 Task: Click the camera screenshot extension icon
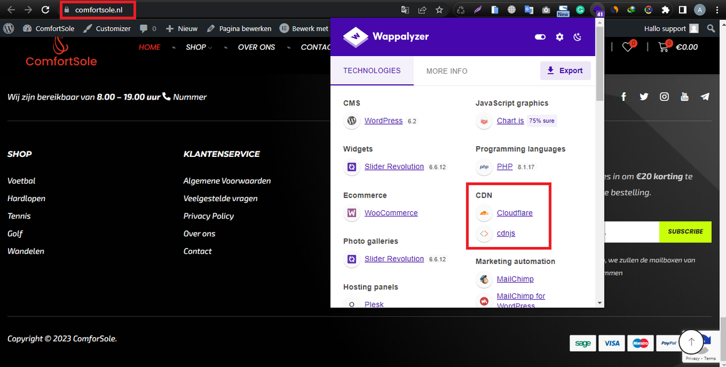(x=546, y=10)
